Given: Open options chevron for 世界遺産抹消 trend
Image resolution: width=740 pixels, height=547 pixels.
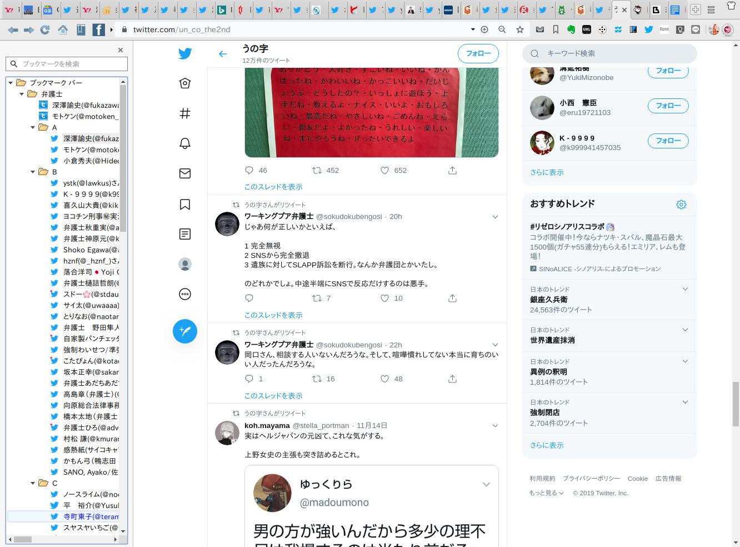Looking at the screenshot, I should (685, 330).
